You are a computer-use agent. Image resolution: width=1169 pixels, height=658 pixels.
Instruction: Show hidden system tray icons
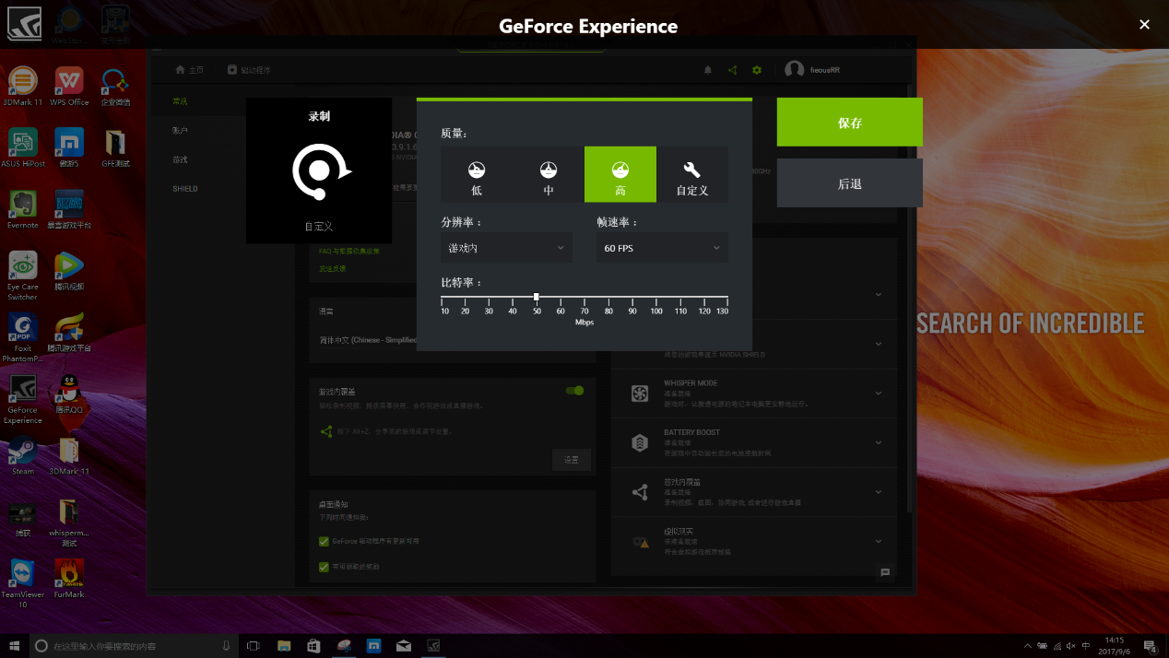click(1028, 646)
